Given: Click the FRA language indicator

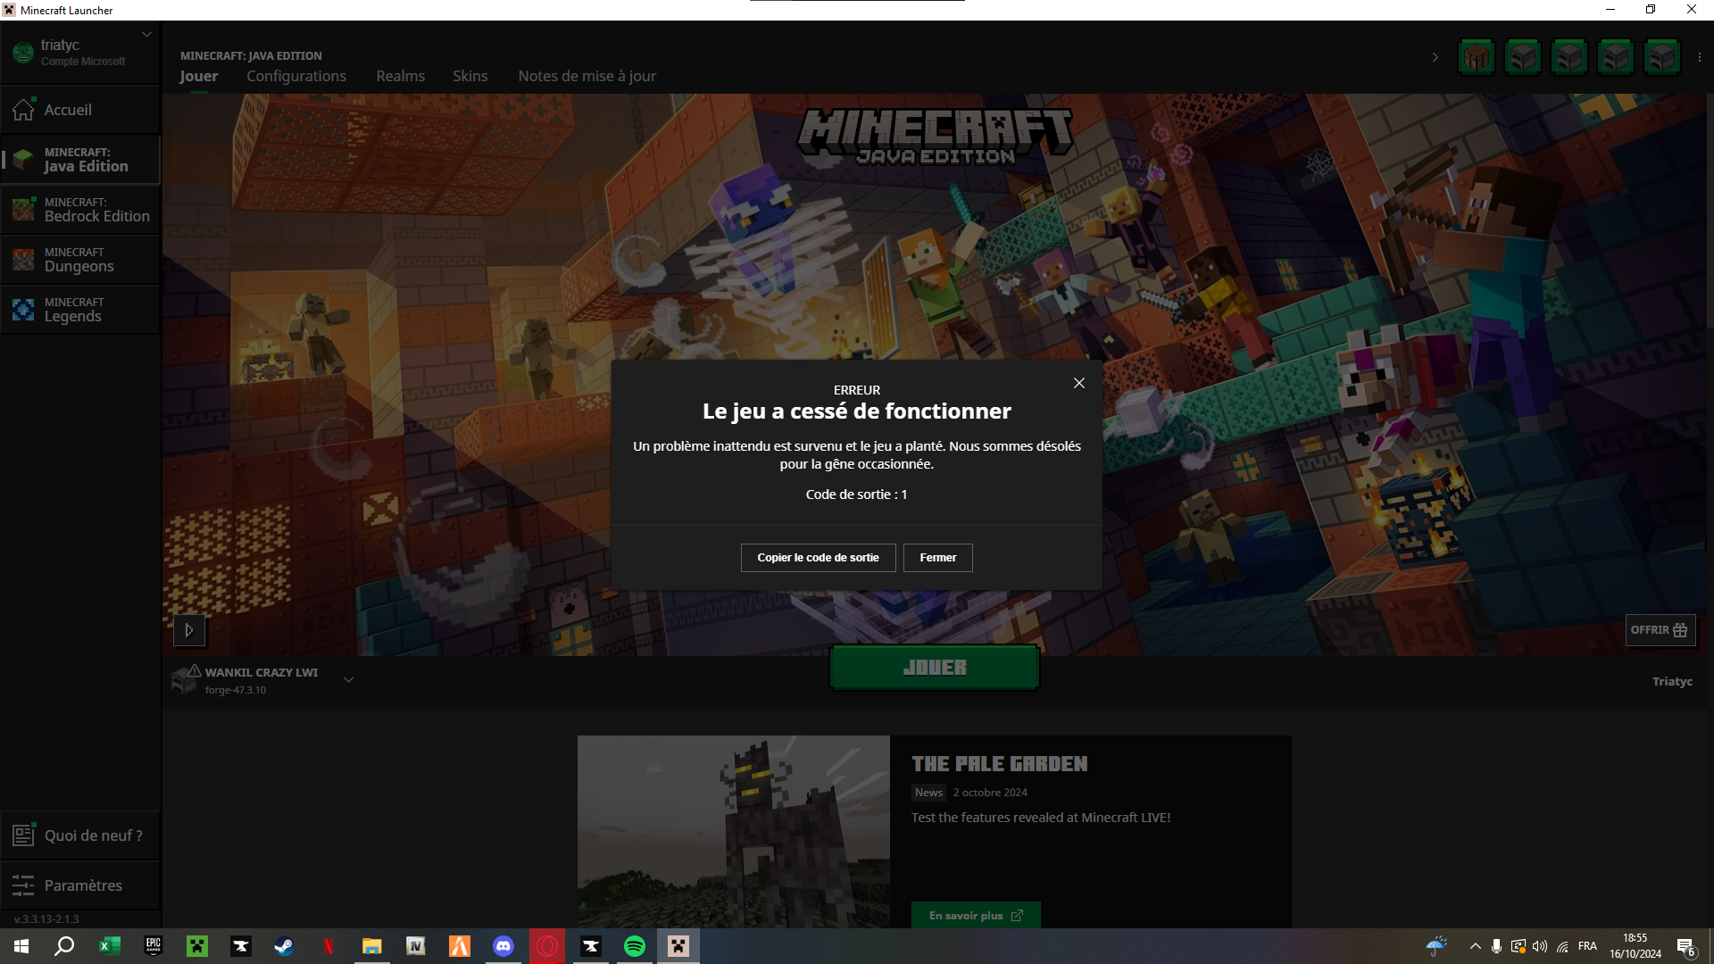Looking at the screenshot, I should tap(1587, 946).
